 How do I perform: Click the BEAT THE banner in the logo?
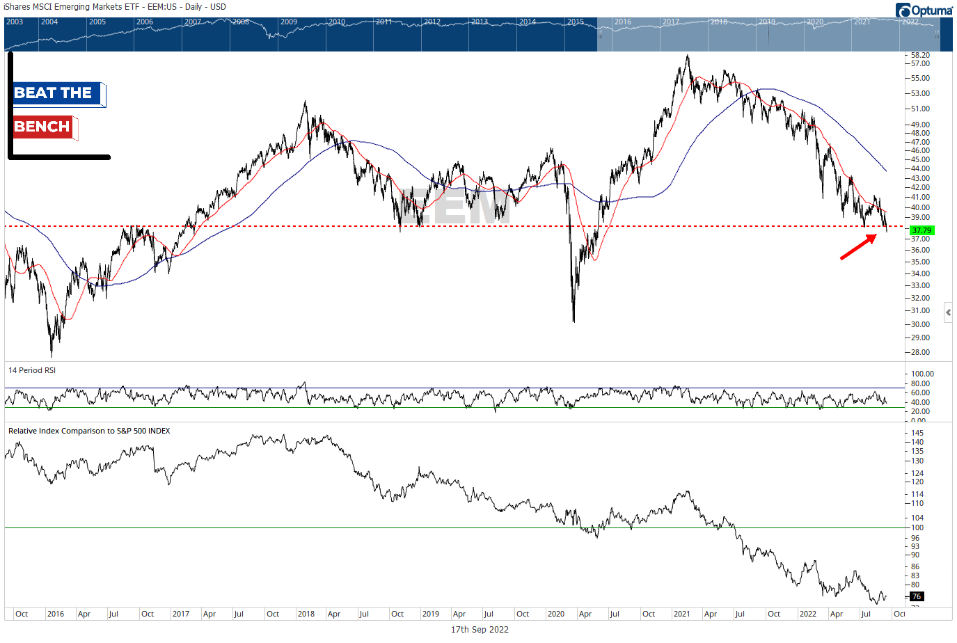coord(58,93)
